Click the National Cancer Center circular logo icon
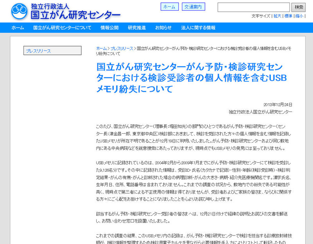The height and width of the screenshot is (244, 313). pyautogui.click(x=19, y=12)
